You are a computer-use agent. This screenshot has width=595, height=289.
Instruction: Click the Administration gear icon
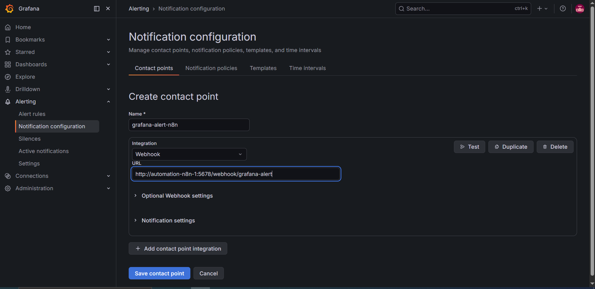tap(8, 188)
